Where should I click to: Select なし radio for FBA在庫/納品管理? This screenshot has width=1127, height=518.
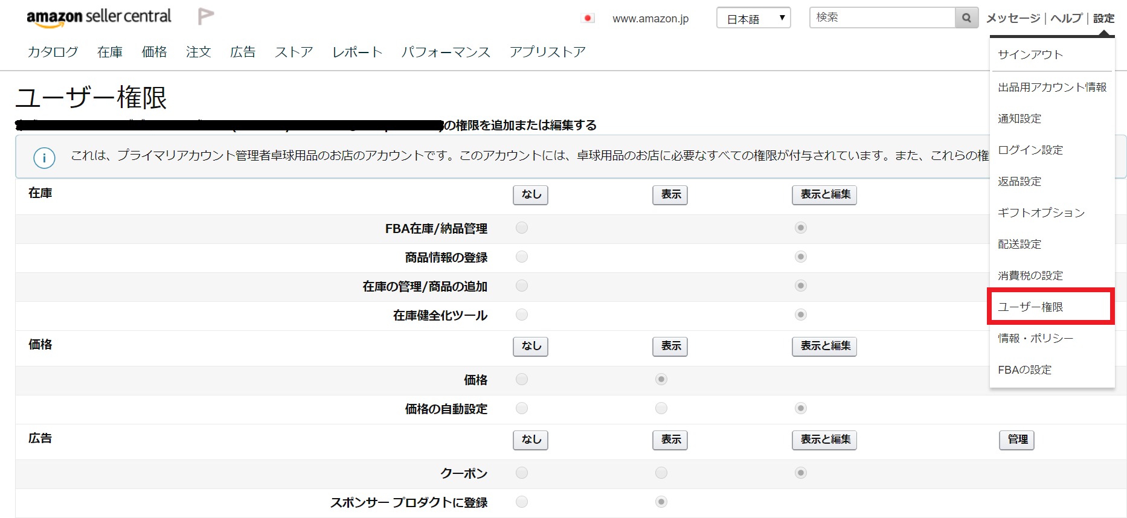point(522,228)
